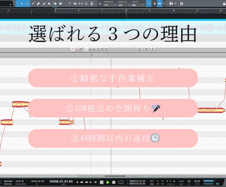Toggle the small button right of Snap

(155, 3)
